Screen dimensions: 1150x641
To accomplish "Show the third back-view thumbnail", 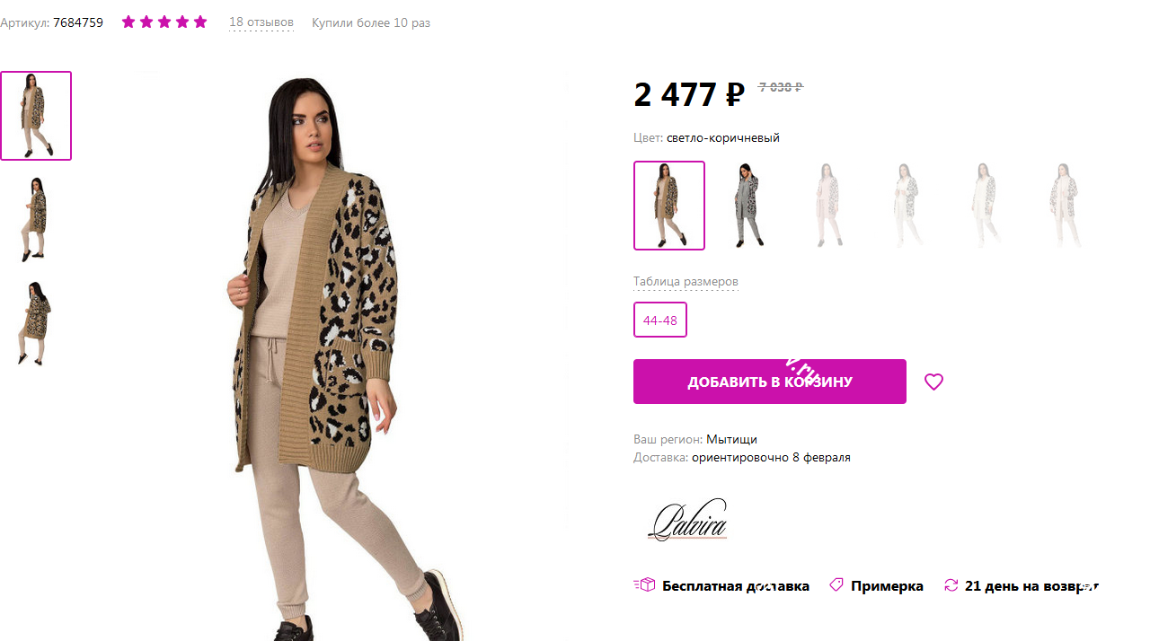I will (x=36, y=323).
